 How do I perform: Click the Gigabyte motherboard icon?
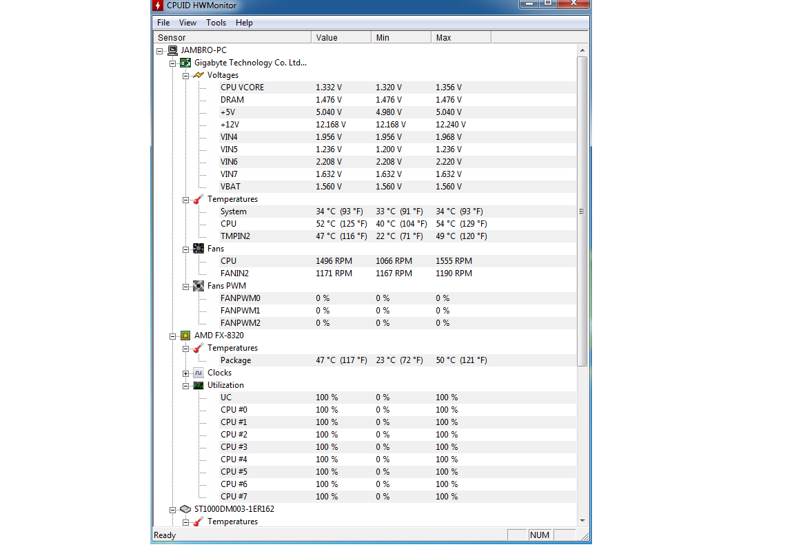pyautogui.click(x=185, y=63)
